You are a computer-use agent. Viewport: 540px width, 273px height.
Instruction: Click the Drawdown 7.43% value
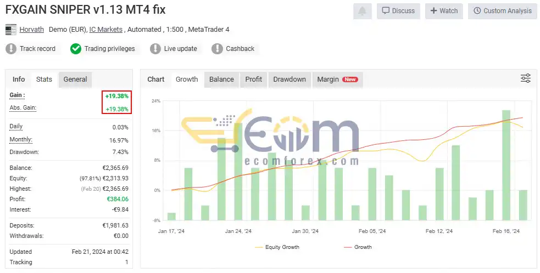coord(120,152)
